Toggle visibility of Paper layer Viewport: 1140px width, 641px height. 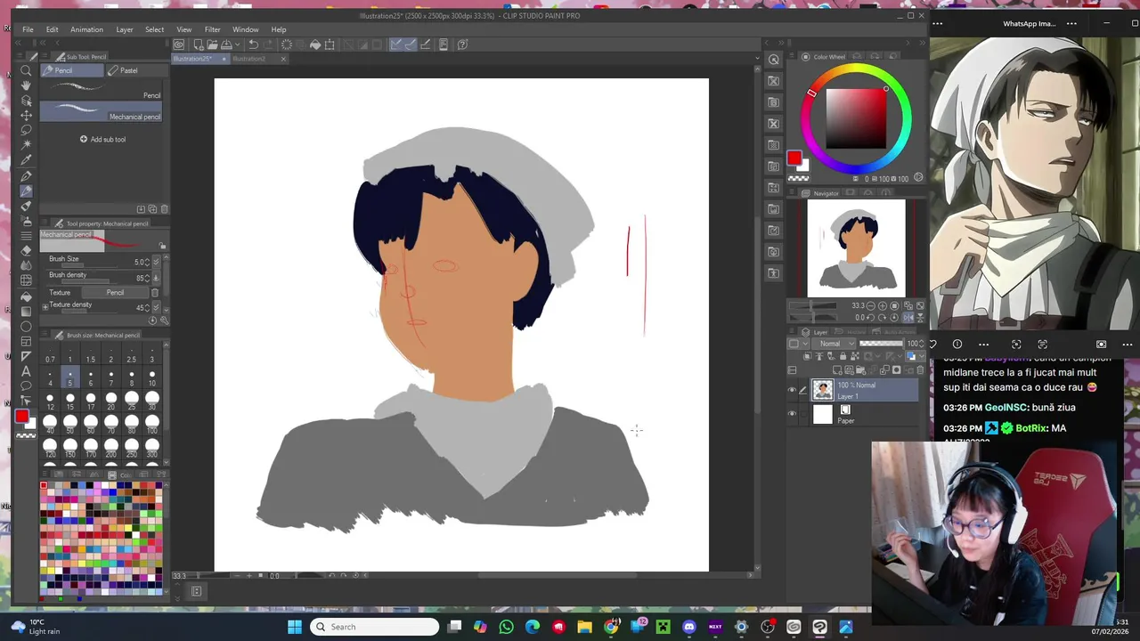click(x=792, y=414)
